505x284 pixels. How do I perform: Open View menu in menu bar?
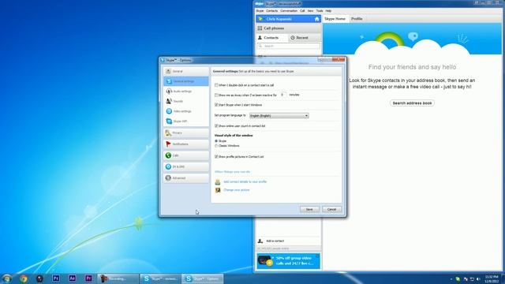tap(310, 11)
